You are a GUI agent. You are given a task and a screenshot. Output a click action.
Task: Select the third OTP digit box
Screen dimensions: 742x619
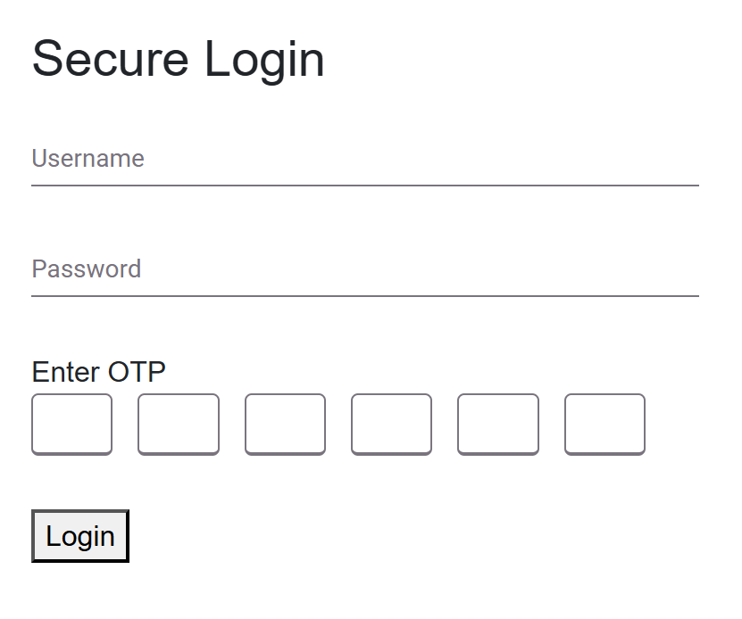coord(285,425)
